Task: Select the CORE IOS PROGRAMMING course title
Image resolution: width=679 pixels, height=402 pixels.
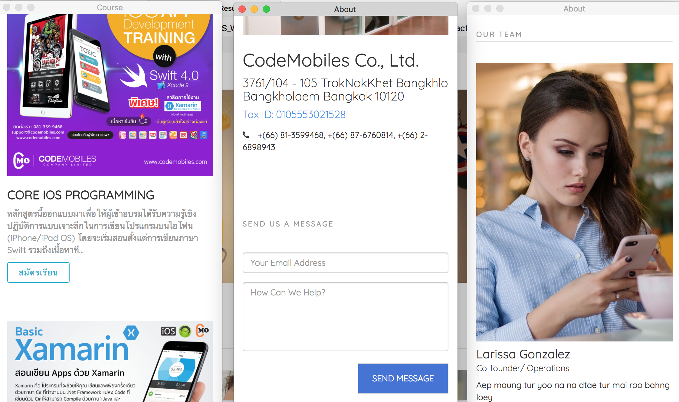Action: point(81,195)
